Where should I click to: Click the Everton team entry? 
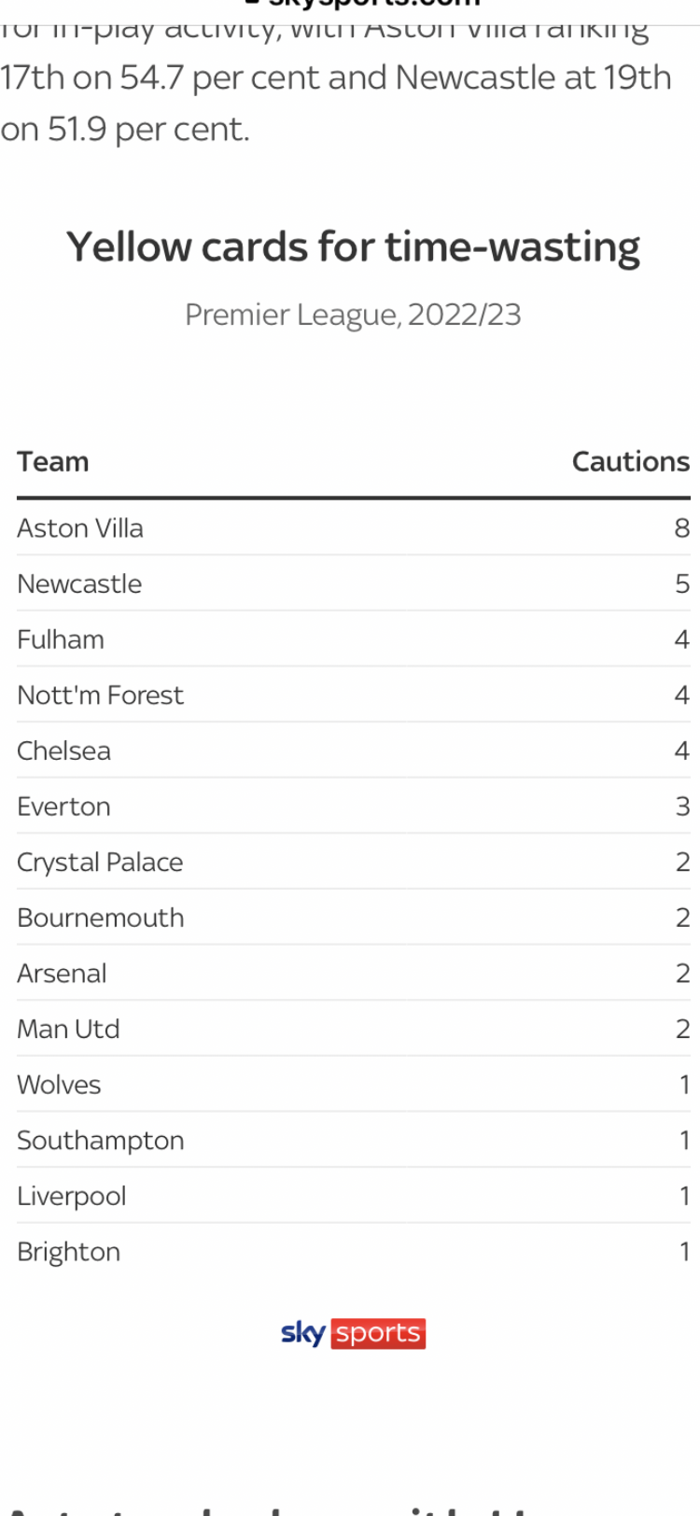pyautogui.click(x=63, y=807)
